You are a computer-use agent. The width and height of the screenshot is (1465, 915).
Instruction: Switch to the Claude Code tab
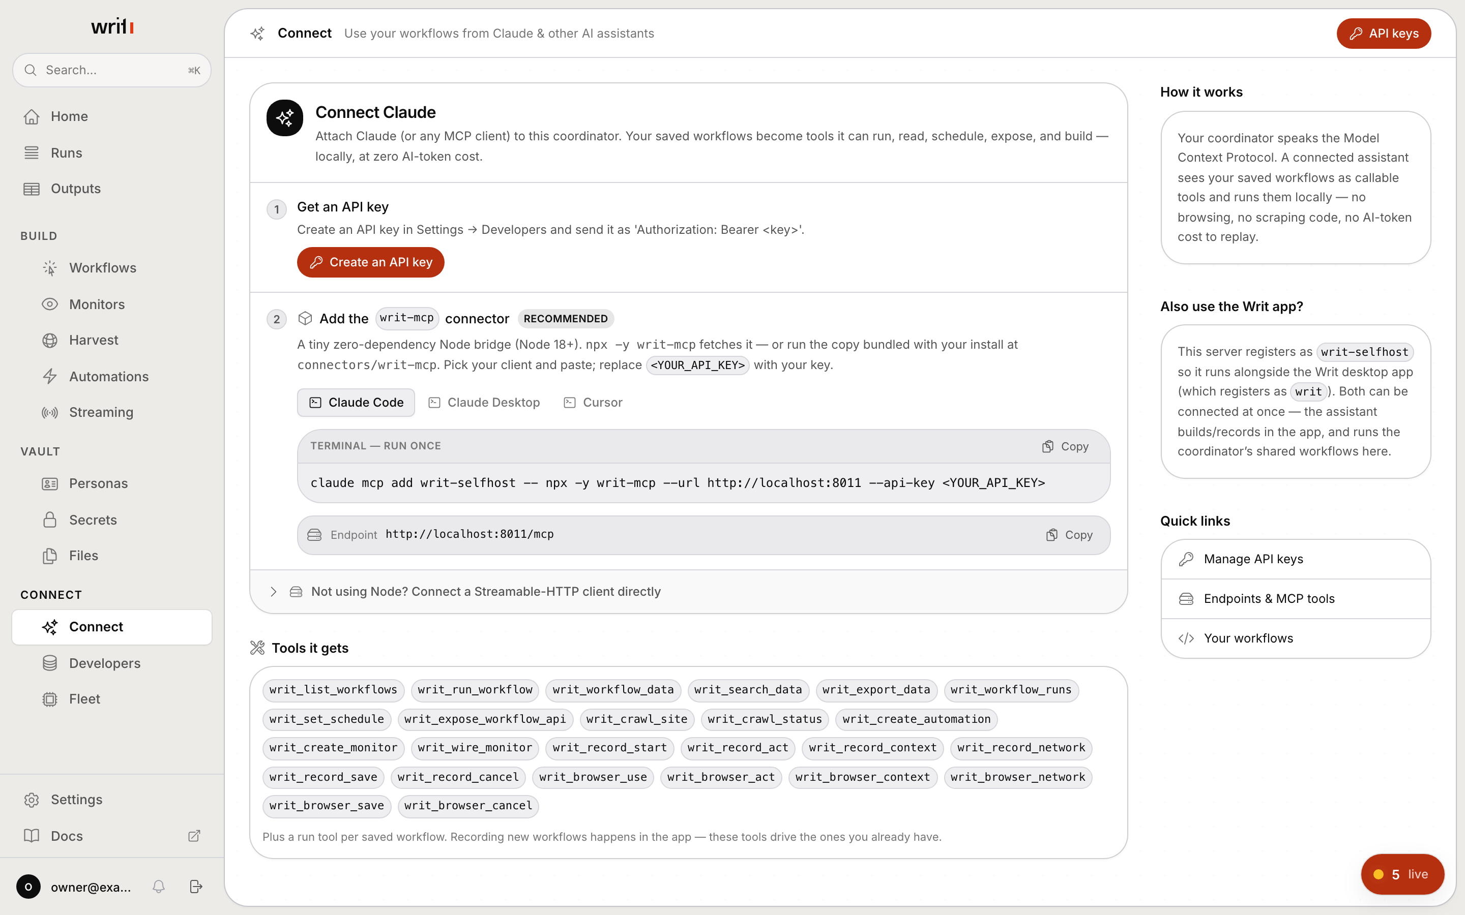pos(356,403)
